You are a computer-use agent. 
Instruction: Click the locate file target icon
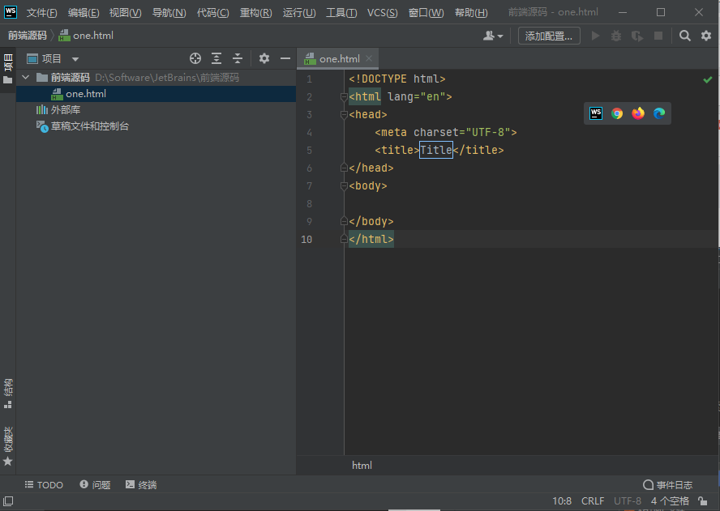(195, 58)
